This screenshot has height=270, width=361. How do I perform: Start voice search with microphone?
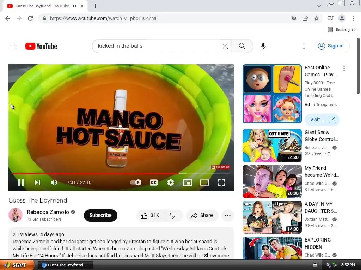(263, 46)
